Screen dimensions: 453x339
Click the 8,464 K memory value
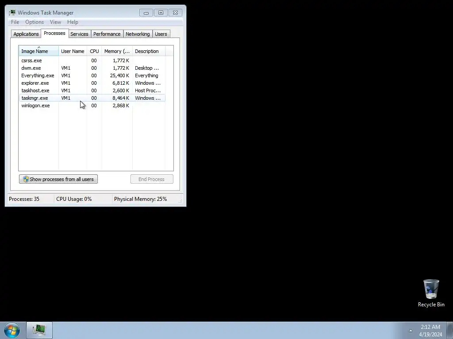pos(121,98)
